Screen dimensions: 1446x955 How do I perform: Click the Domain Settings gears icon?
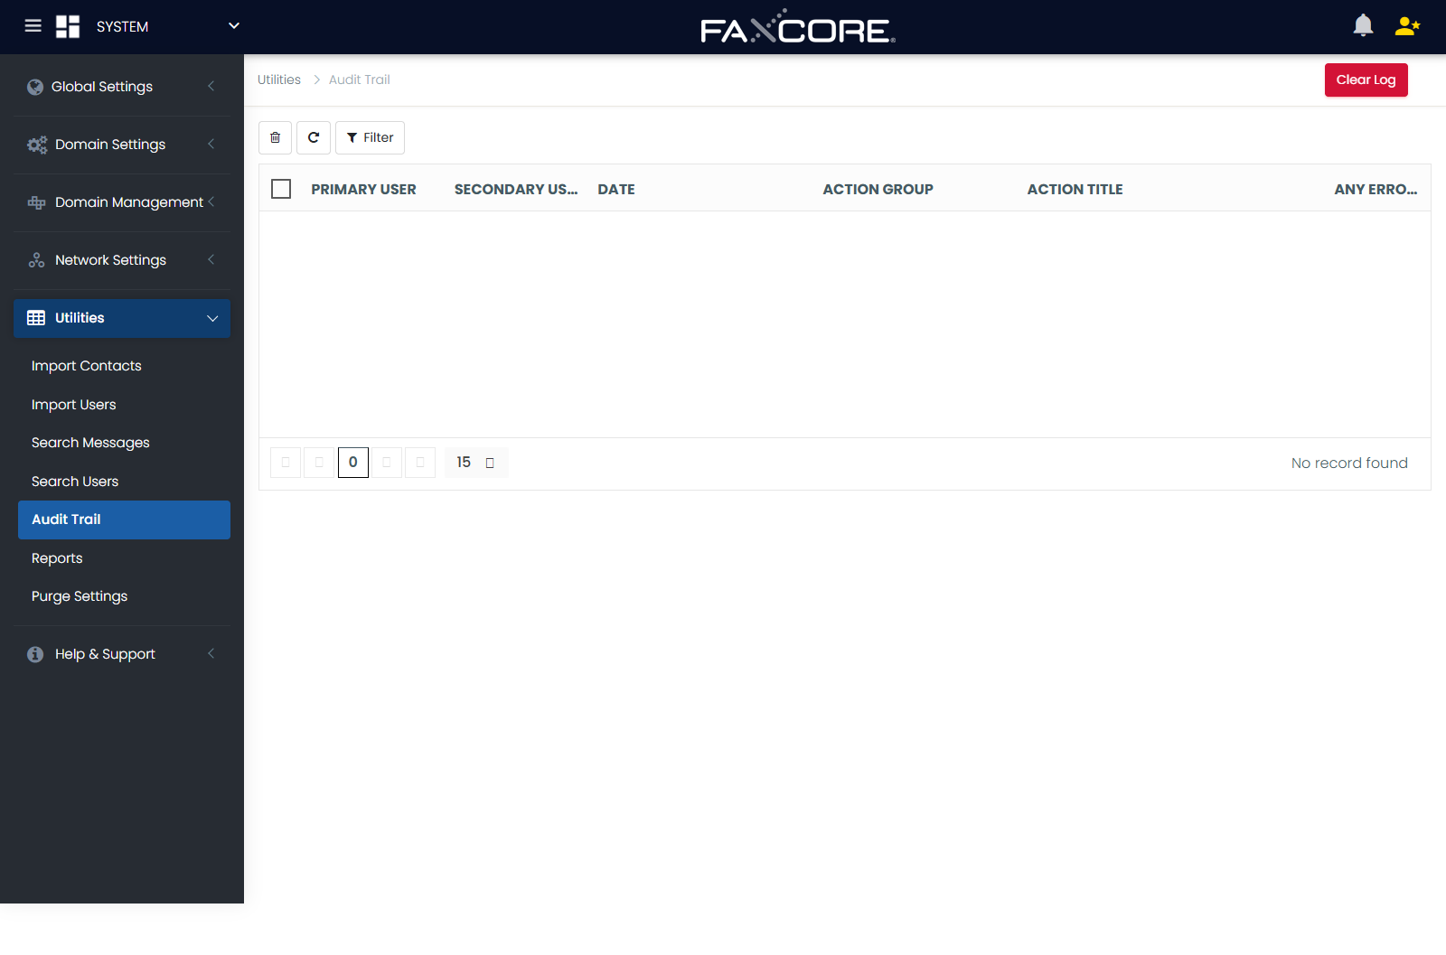(x=37, y=145)
